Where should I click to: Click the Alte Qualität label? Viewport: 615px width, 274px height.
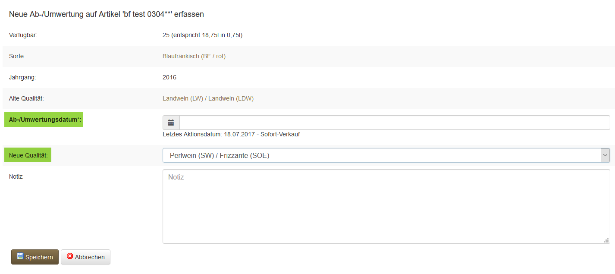(x=26, y=98)
